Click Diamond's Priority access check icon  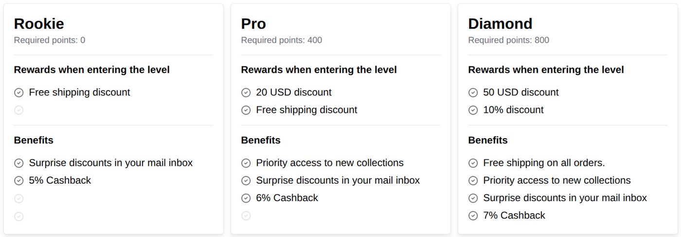[x=473, y=181]
